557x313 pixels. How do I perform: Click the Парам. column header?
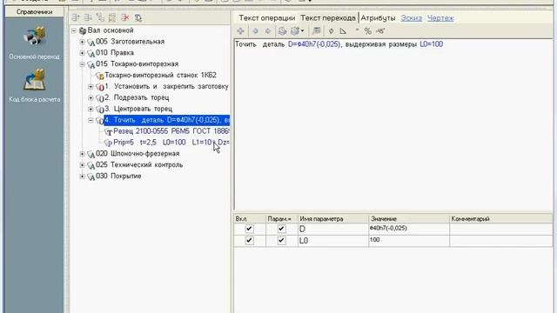click(x=281, y=218)
